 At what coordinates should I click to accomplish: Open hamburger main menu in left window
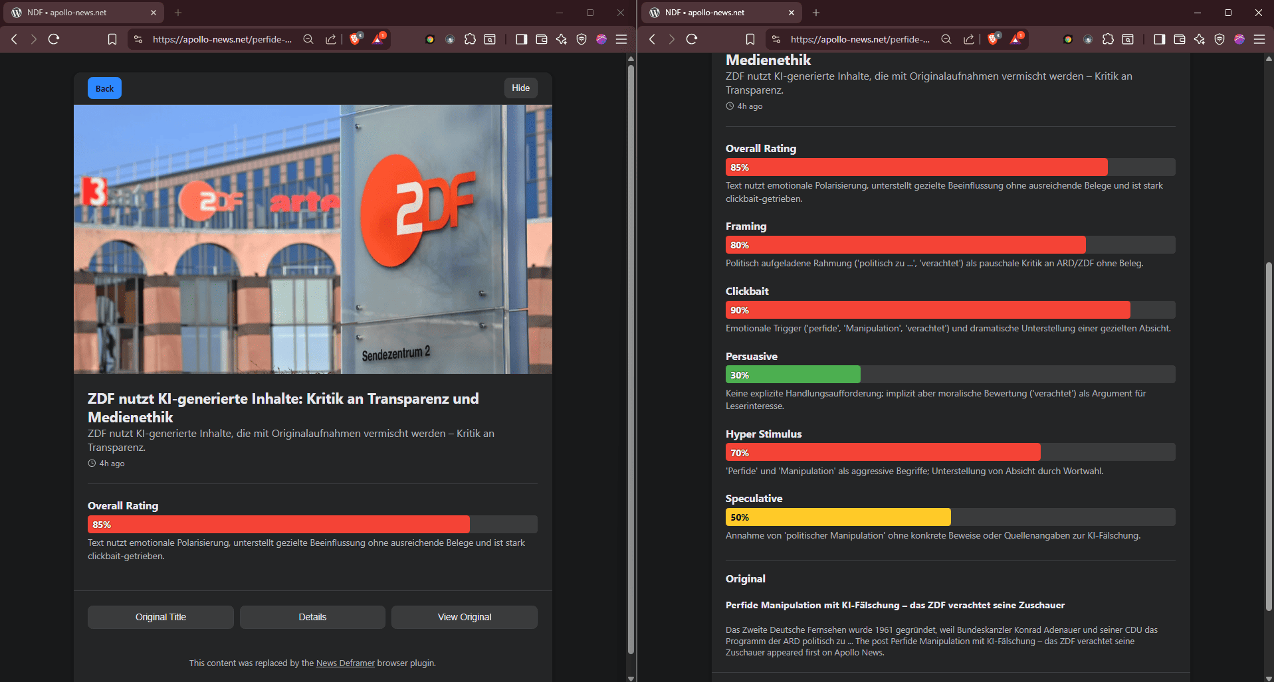pos(621,39)
